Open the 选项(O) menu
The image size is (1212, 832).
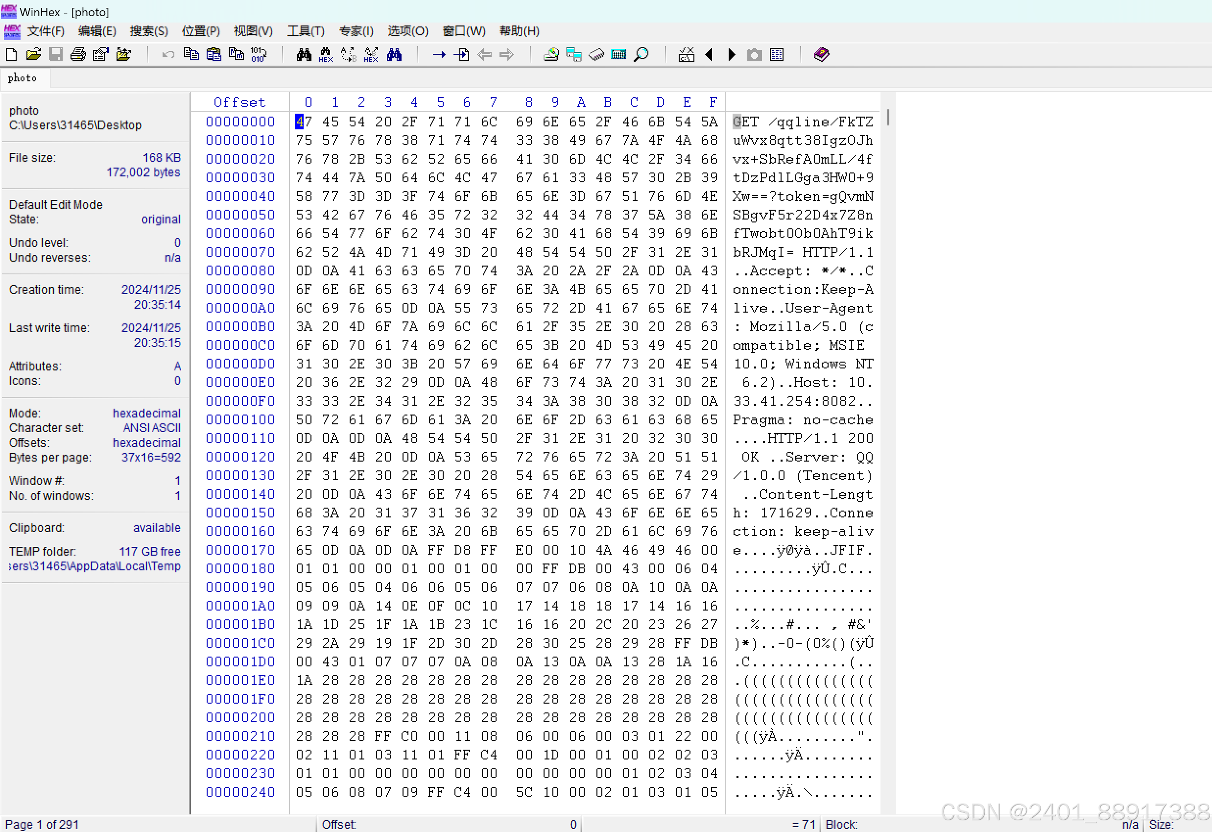407,31
